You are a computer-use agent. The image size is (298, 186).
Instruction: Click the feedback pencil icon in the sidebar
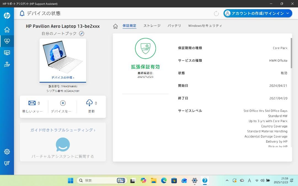[x=7, y=163]
